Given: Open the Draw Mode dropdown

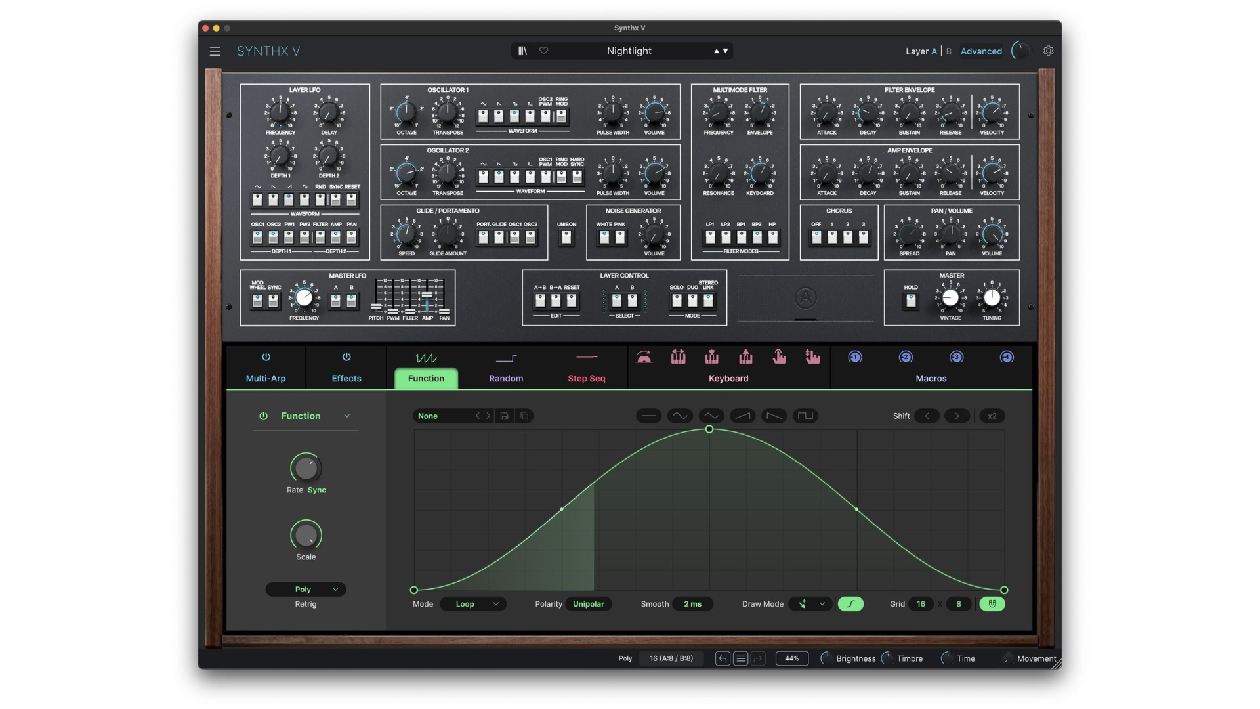Looking at the screenshot, I should coord(810,604).
